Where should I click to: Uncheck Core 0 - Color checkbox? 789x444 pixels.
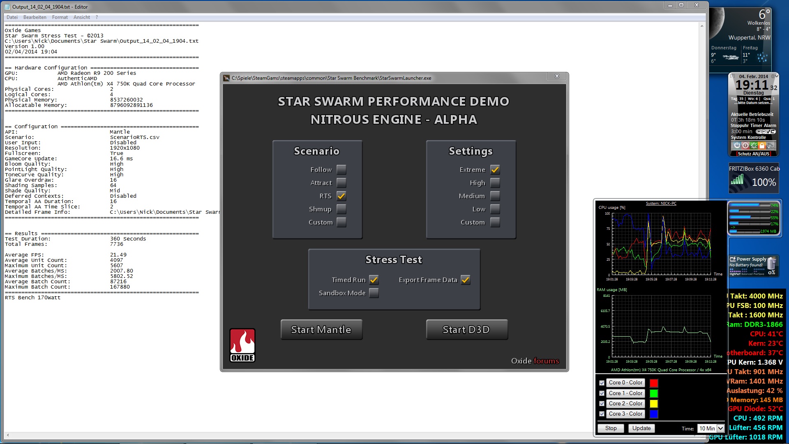coord(602,383)
